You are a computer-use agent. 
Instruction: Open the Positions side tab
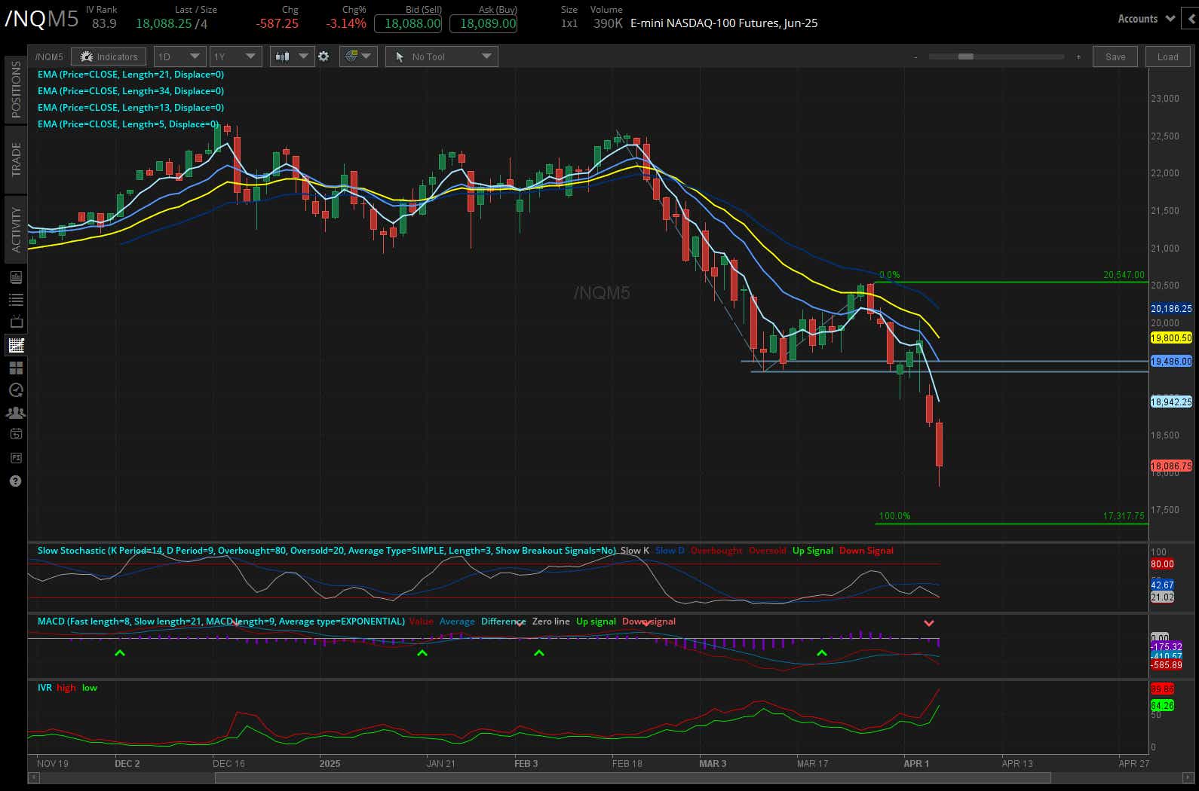coord(15,89)
